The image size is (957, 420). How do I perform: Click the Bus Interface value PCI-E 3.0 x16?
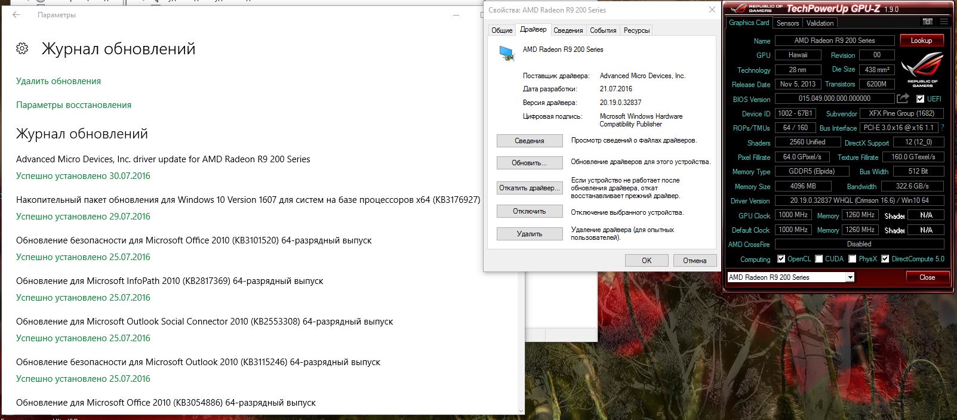click(899, 128)
